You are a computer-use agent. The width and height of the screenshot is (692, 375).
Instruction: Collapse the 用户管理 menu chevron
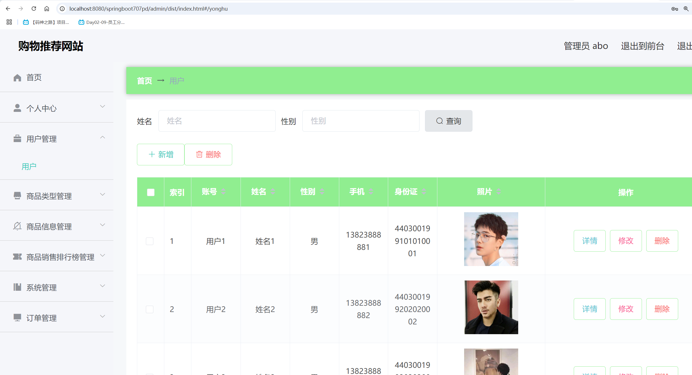[x=102, y=137]
